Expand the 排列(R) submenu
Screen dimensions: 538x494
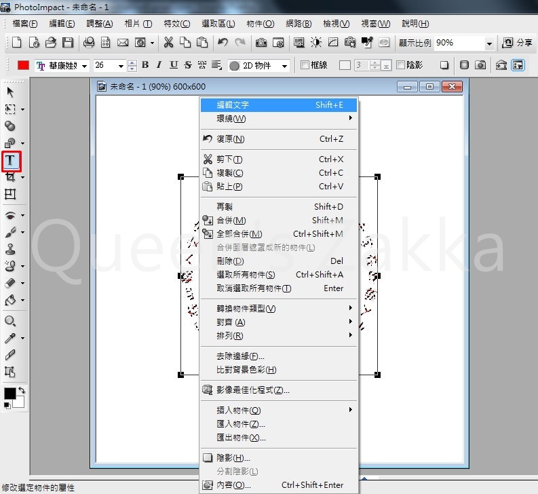click(279, 336)
